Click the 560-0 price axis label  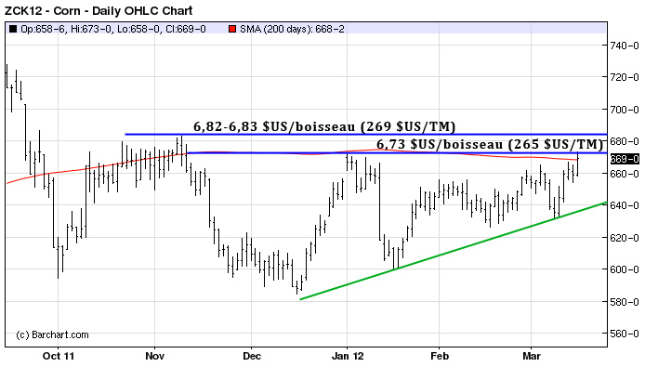click(625, 334)
